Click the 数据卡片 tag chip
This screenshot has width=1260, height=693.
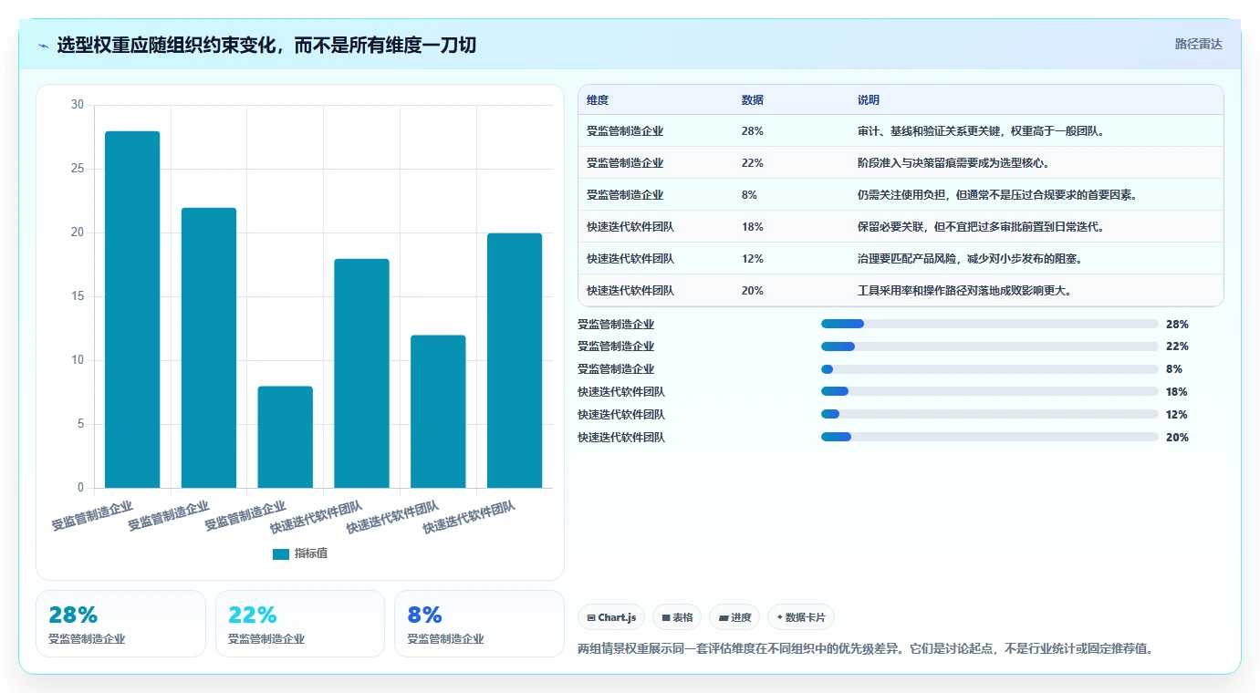click(x=801, y=617)
